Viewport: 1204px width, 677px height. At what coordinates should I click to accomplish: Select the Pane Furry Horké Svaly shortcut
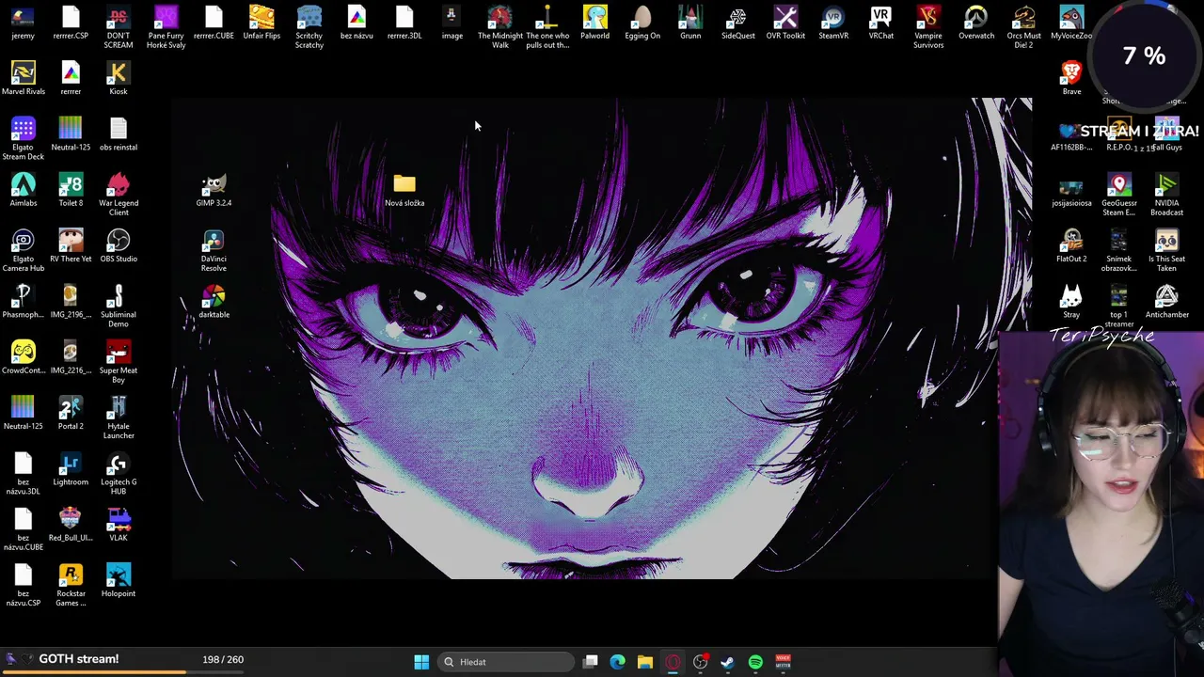coord(166,27)
